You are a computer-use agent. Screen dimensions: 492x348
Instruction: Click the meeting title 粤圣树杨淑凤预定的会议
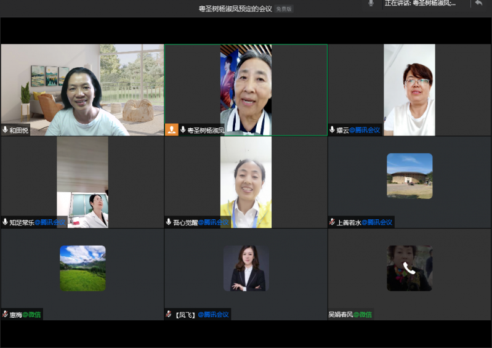click(x=235, y=9)
